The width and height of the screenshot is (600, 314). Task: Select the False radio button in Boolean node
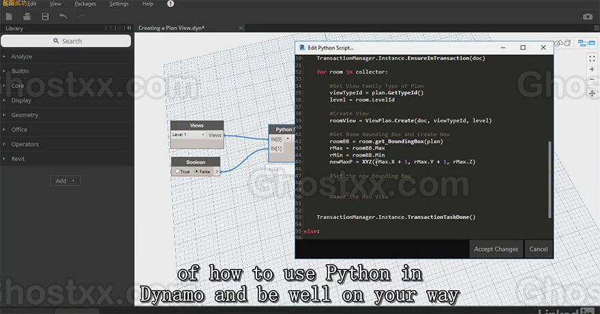[197, 171]
